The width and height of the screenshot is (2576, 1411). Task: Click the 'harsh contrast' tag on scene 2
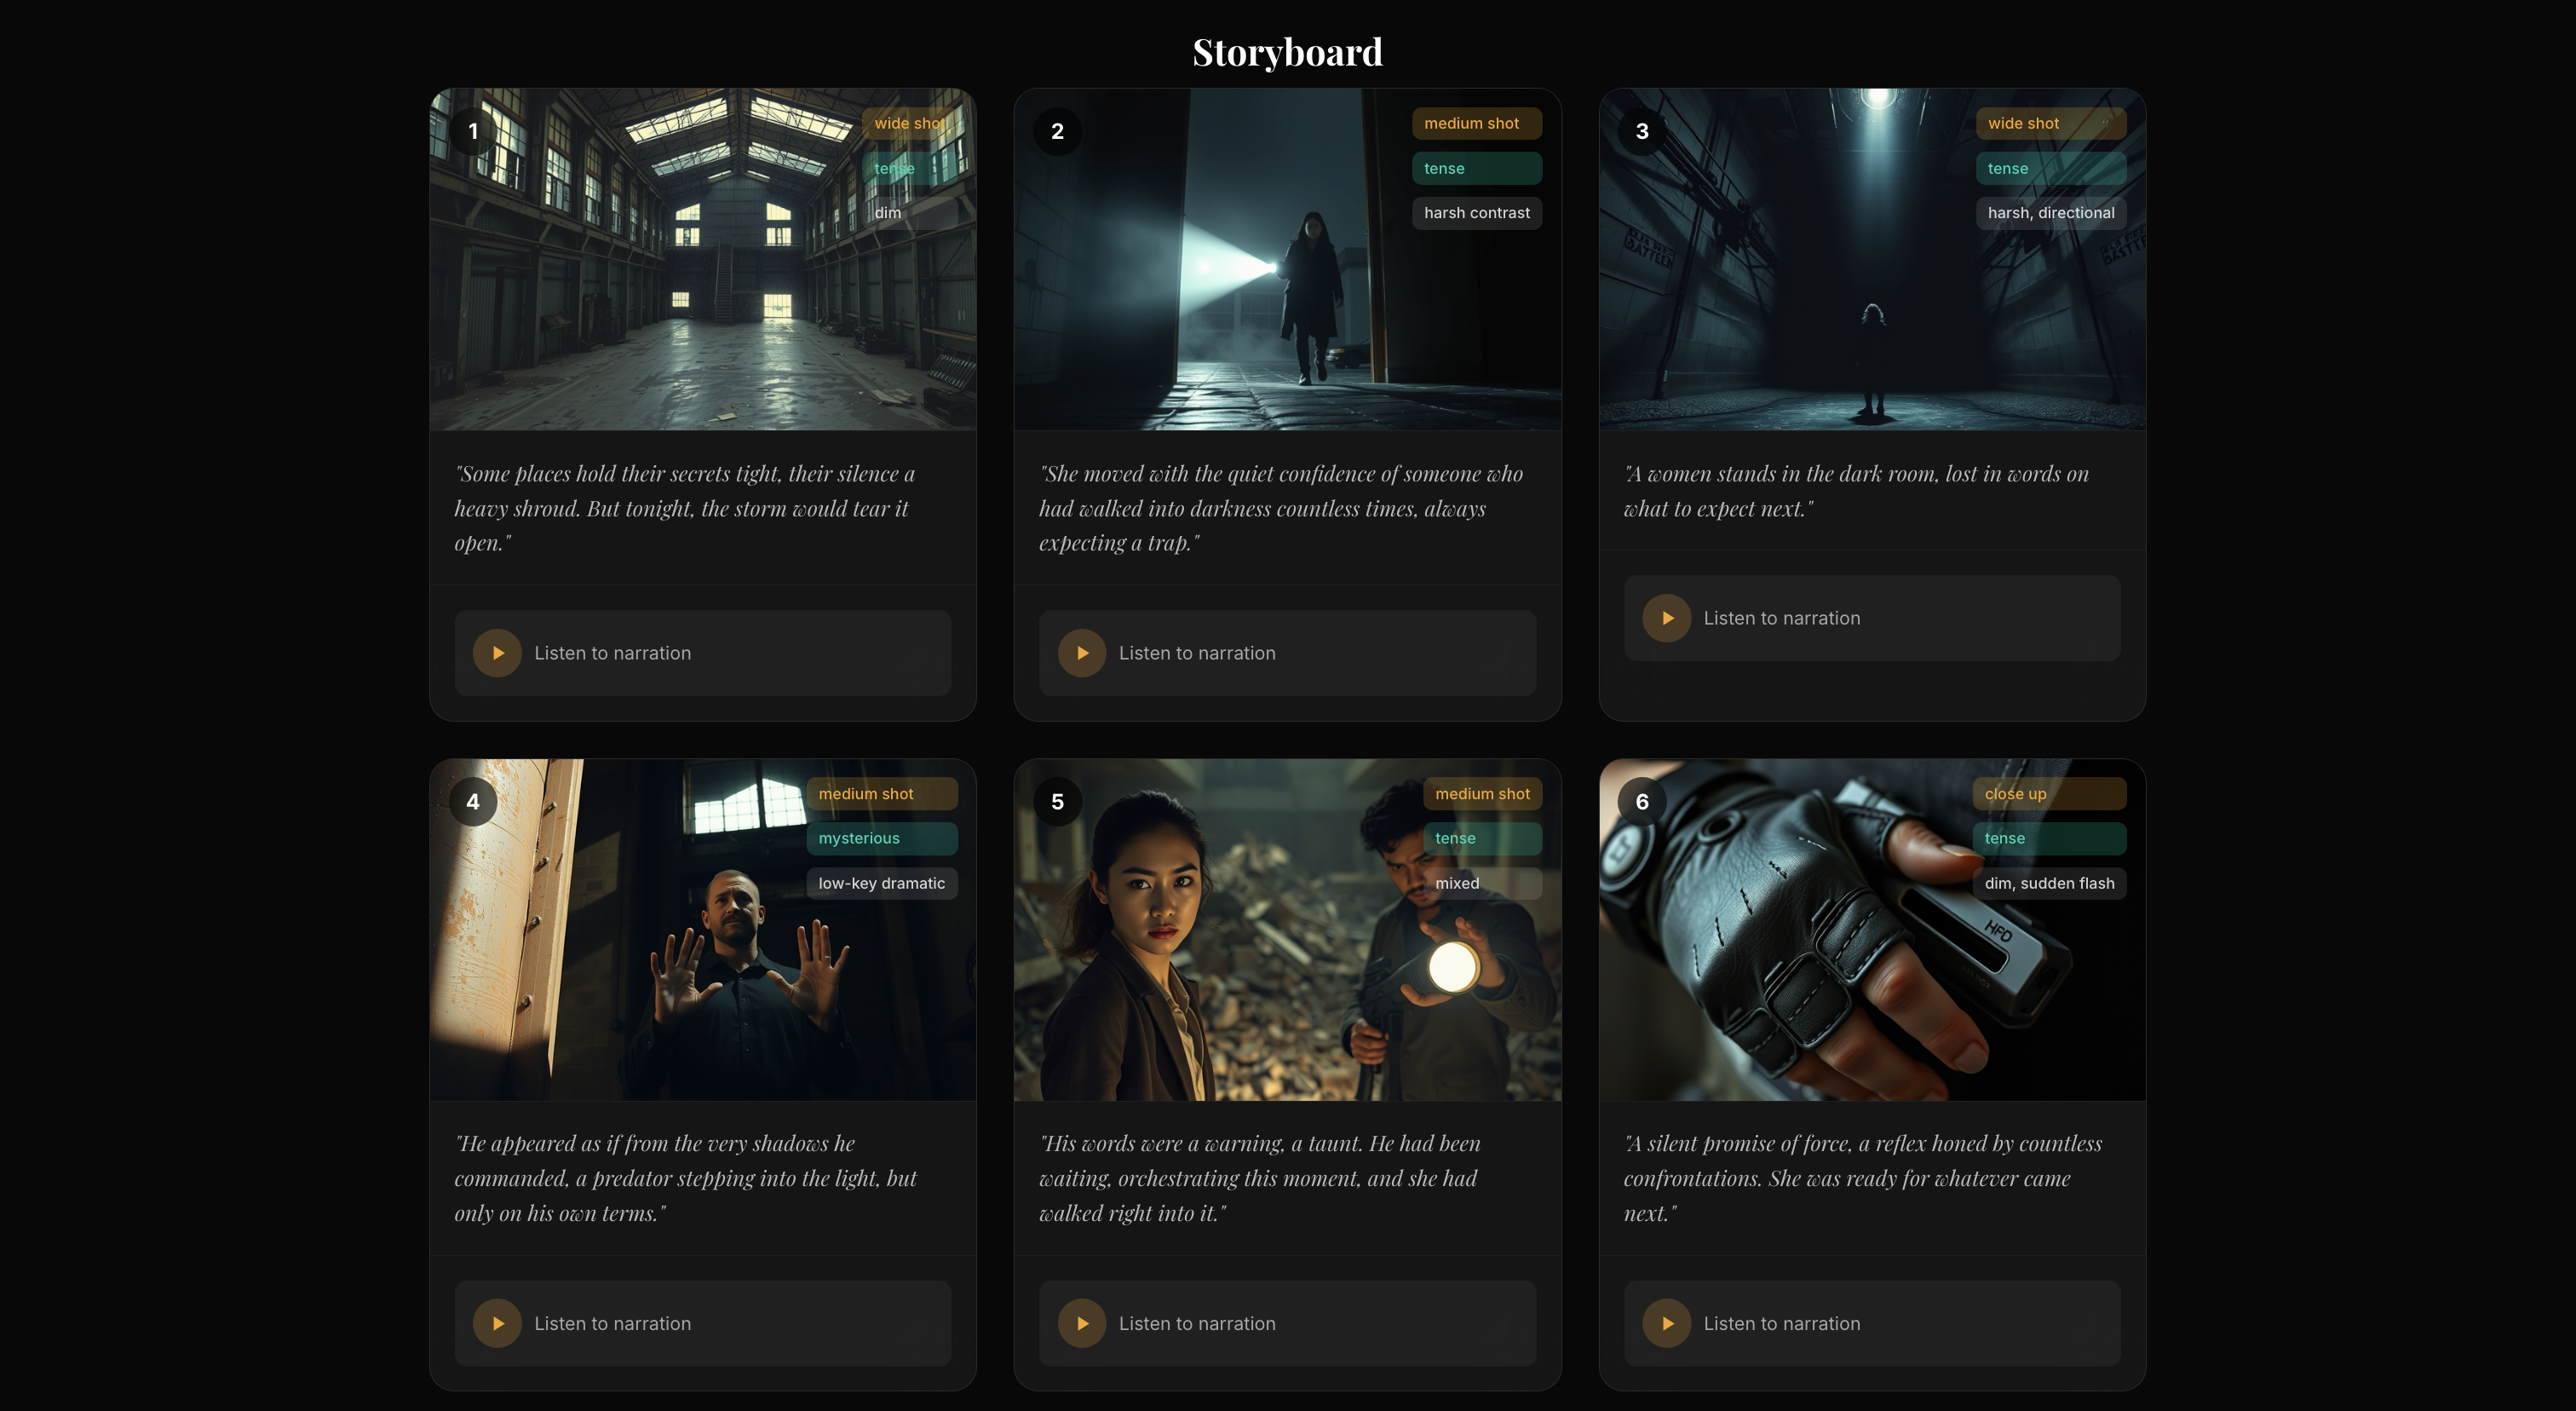pyautogui.click(x=1476, y=213)
